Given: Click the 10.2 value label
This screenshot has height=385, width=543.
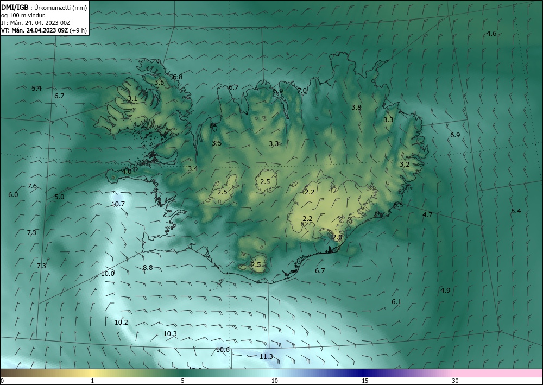Looking at the screenshot, I should pos(121,323).
